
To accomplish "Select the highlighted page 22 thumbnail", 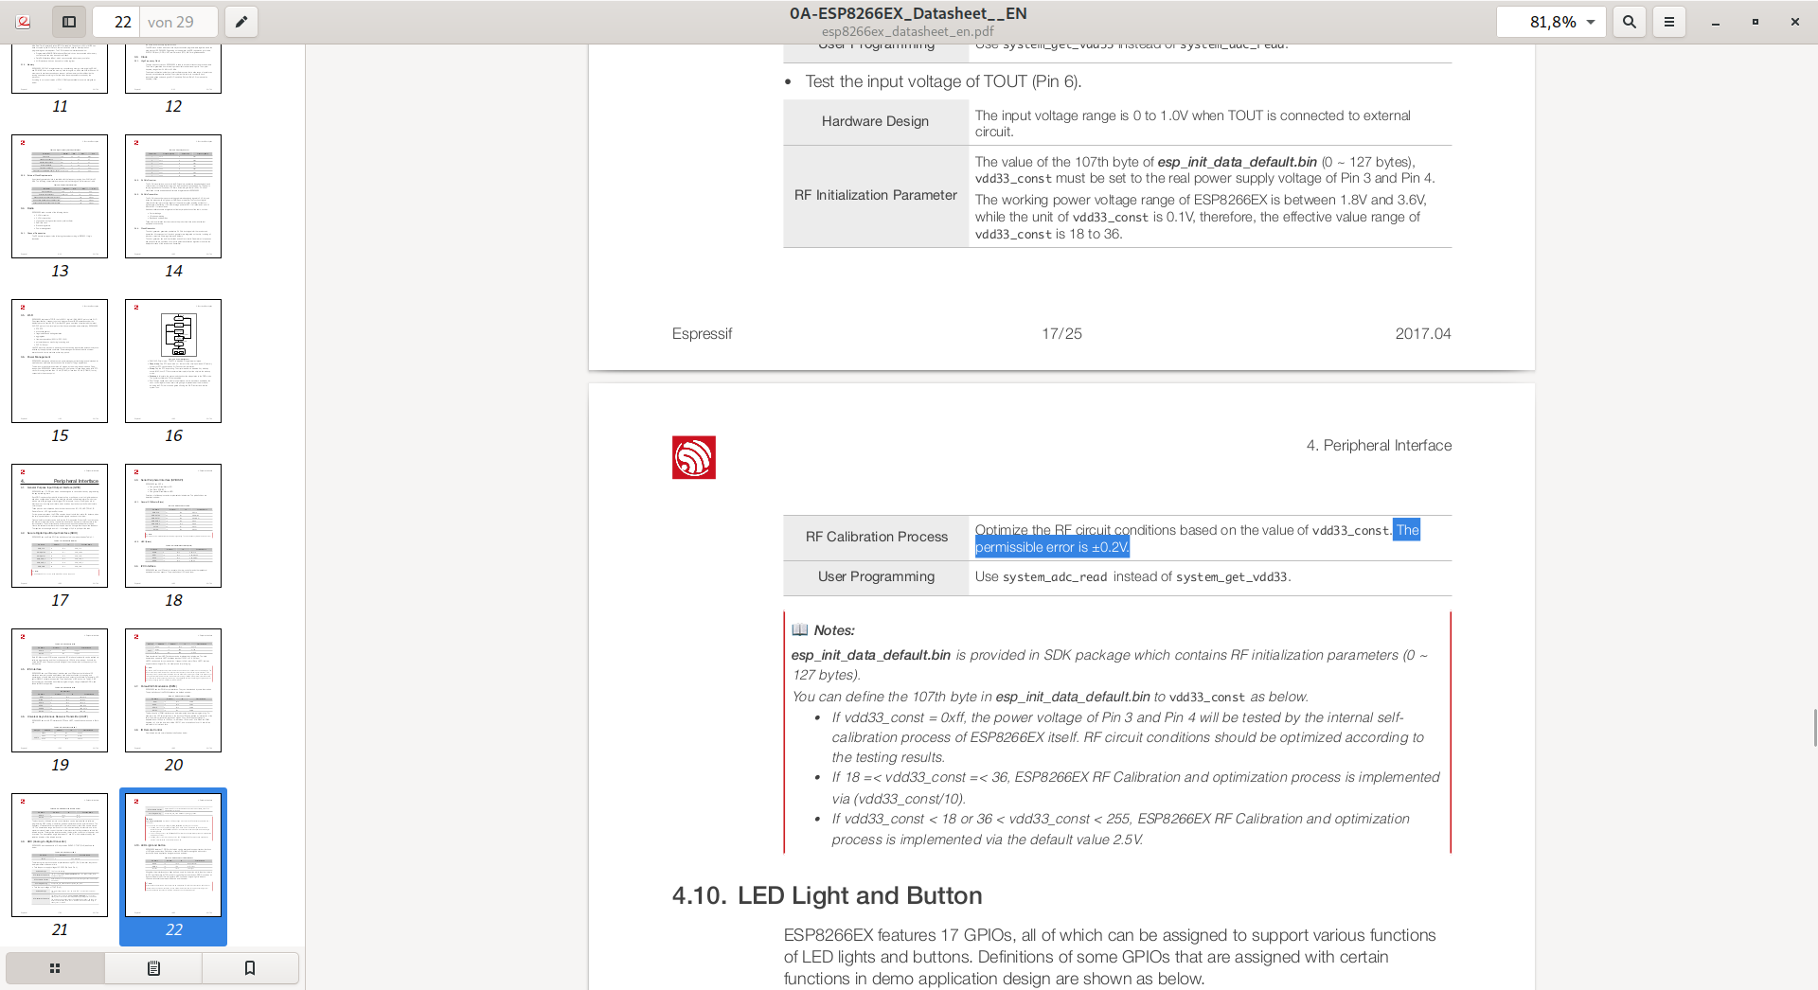I will click(173, 855).
